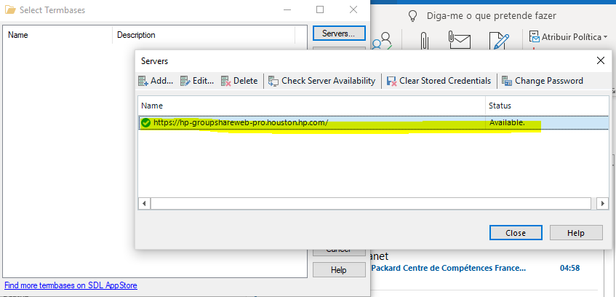Open Change Password option

(x=543, y=81)
